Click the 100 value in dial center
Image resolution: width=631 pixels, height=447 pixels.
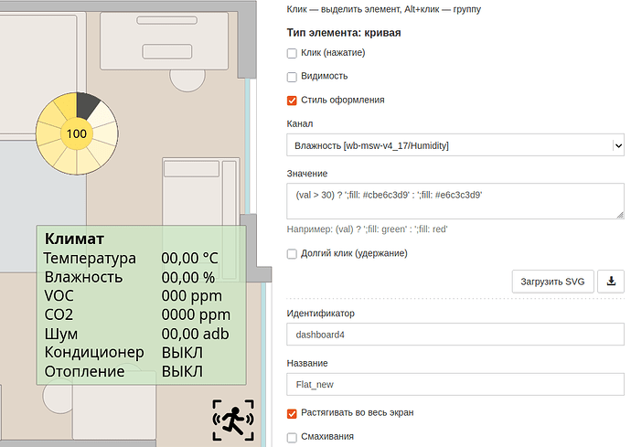coord(77,133)
